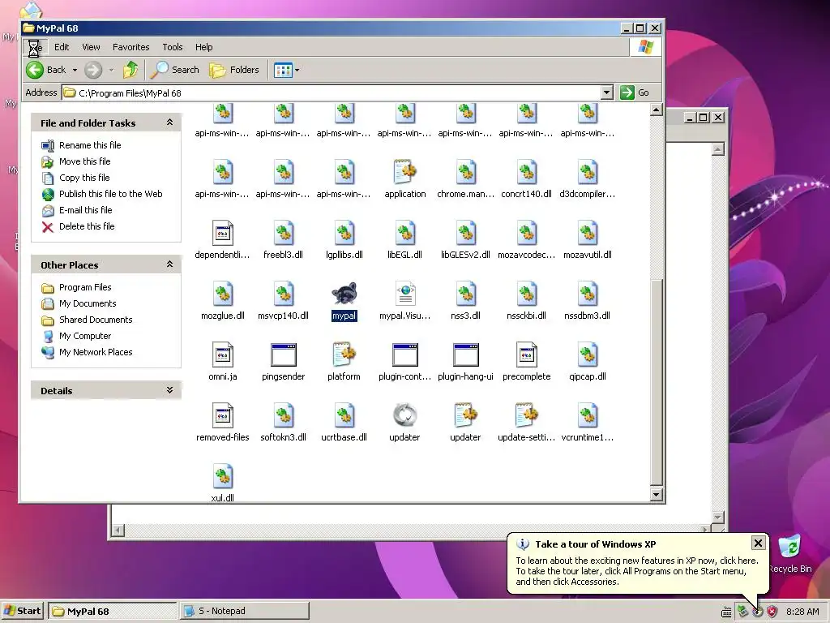Open the Favorites menu

tap(130, 47)
